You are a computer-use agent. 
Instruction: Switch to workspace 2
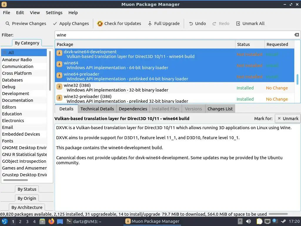pyautogui.click(x=20, y=222)
